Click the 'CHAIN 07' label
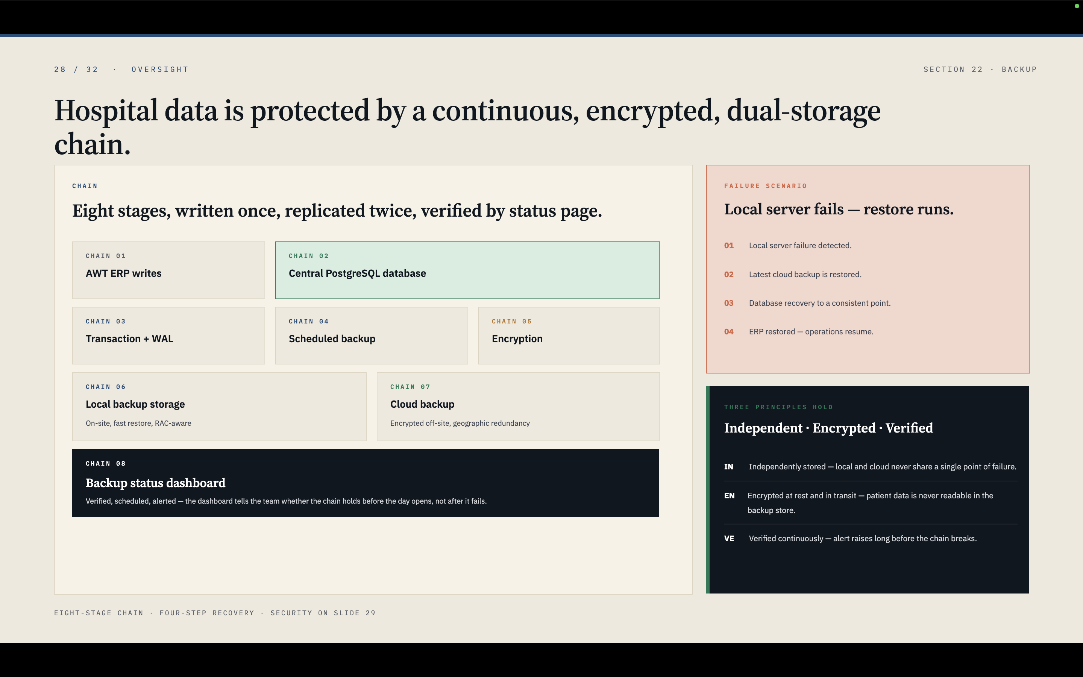This screenshot has width=1083, height=677. (x=410, y=386)
